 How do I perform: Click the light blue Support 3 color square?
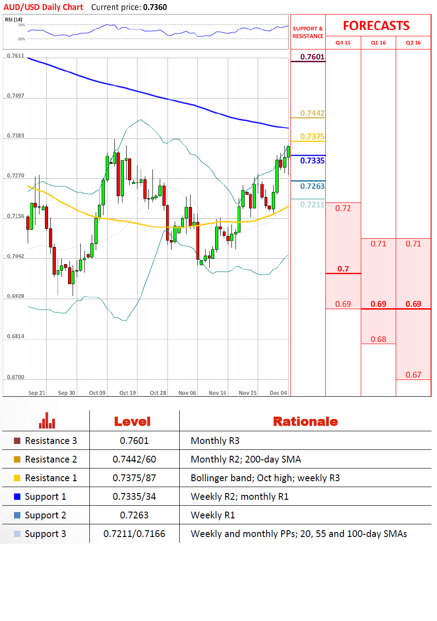17,534
